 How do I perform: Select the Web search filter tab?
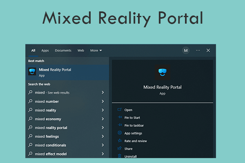[x=81, y=51]
